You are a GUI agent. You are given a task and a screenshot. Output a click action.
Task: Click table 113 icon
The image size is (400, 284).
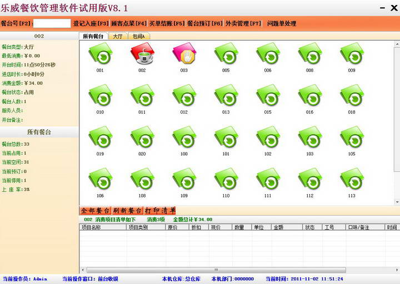(352, 180)
